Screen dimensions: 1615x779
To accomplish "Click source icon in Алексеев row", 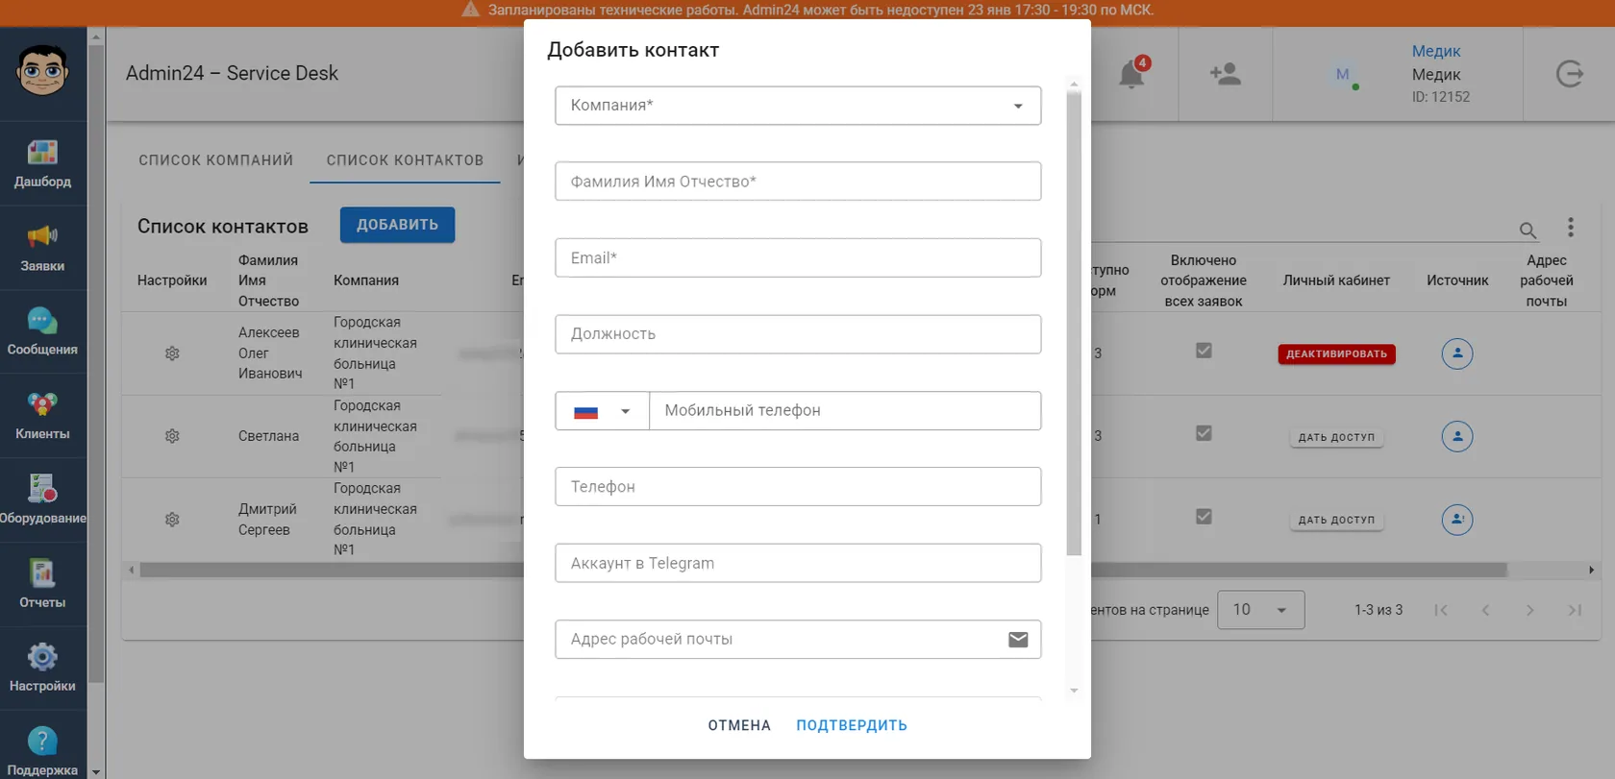I will 1457,353.
